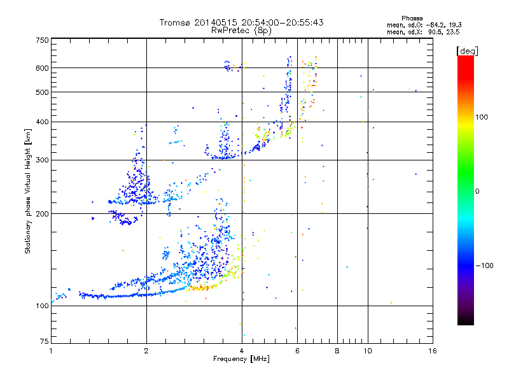The height and width of the screenshot is (382, 509).
Task: Click the '[deg]' label above the color bar
Action: point(467,51)
